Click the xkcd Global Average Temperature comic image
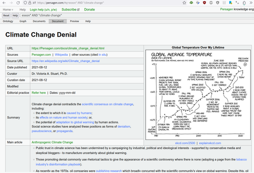This screenshot has width=254, height=173. [198, 95]
